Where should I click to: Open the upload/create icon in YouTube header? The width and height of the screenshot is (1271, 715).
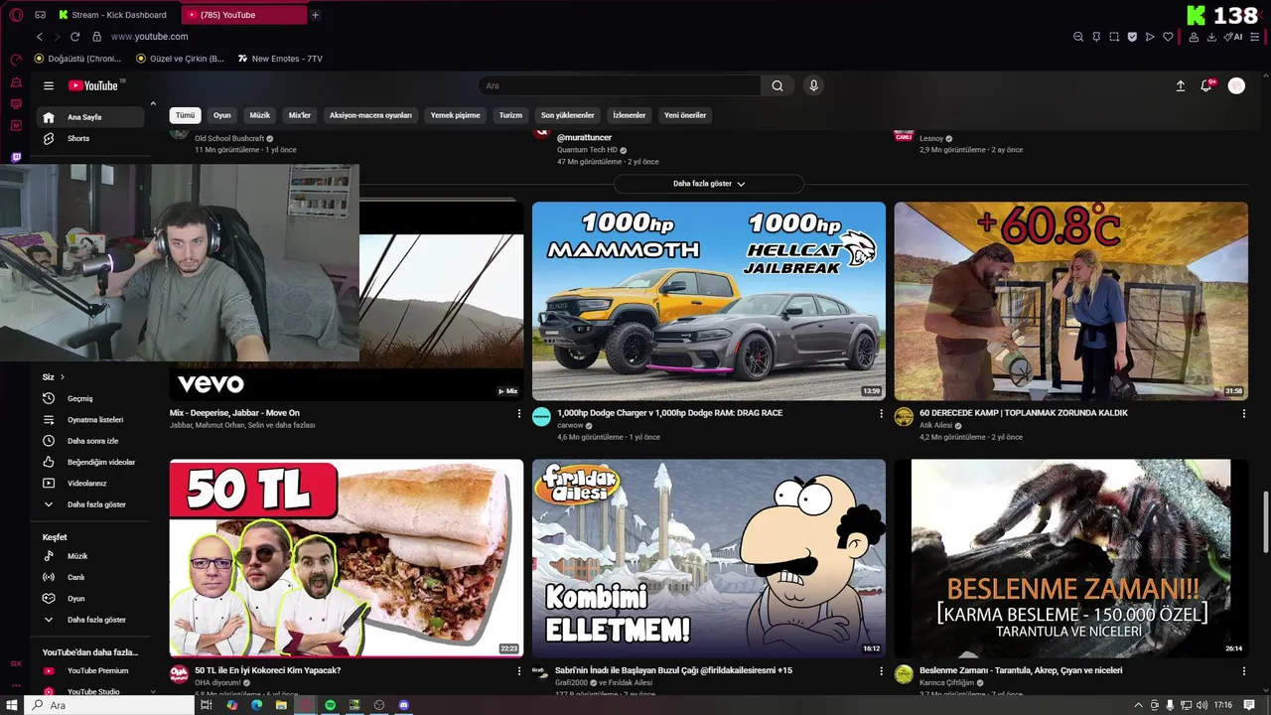coord(1181,85)
